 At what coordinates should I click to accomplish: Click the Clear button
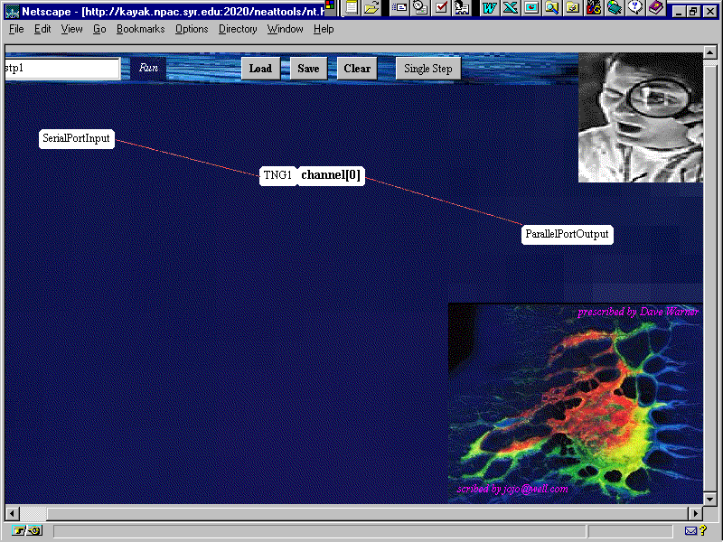coord(357,69)
